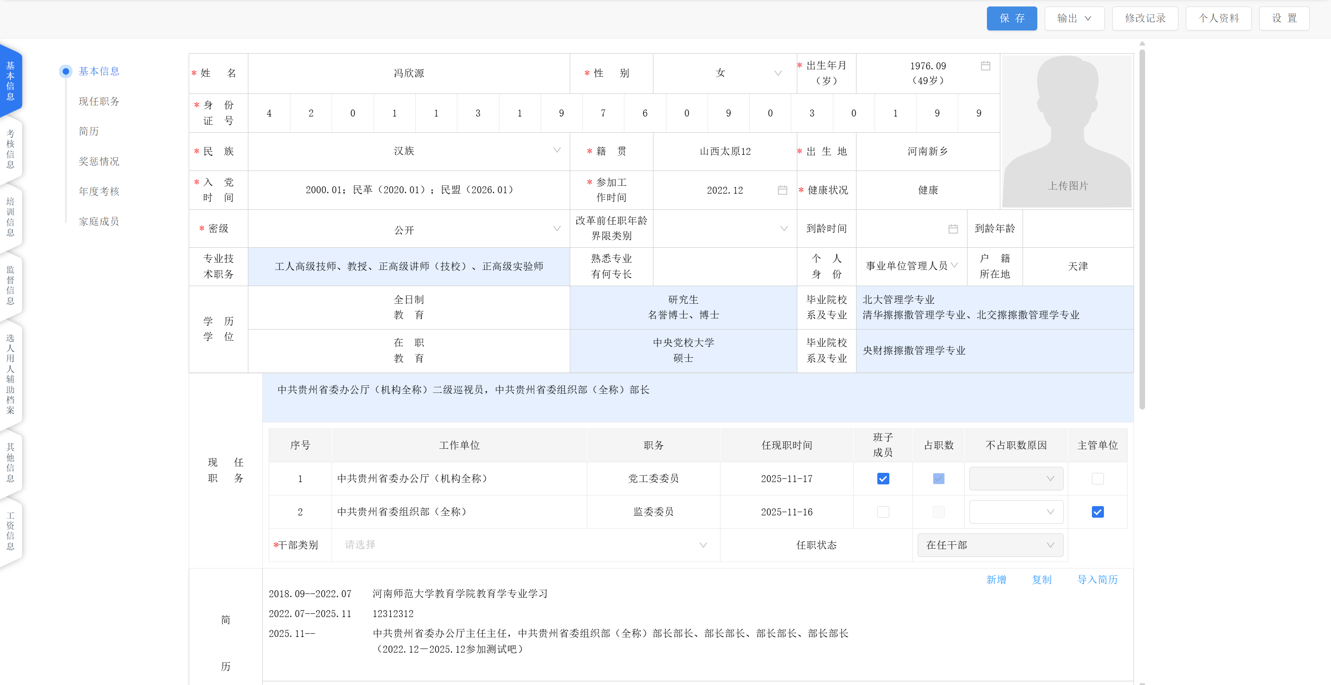This screenshot has height=685, width=1331.
Task: Click the 研究生 名誉博士、博士 education cell
Action: pyautogui.click(x=683, y=307)
